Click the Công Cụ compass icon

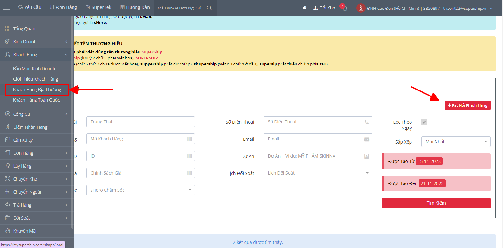pyautogui.click(x=8, y=114)
